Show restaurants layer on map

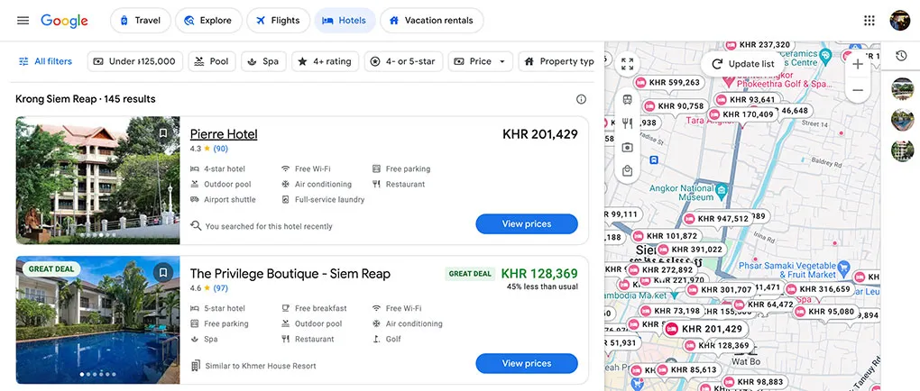[627, 123]
